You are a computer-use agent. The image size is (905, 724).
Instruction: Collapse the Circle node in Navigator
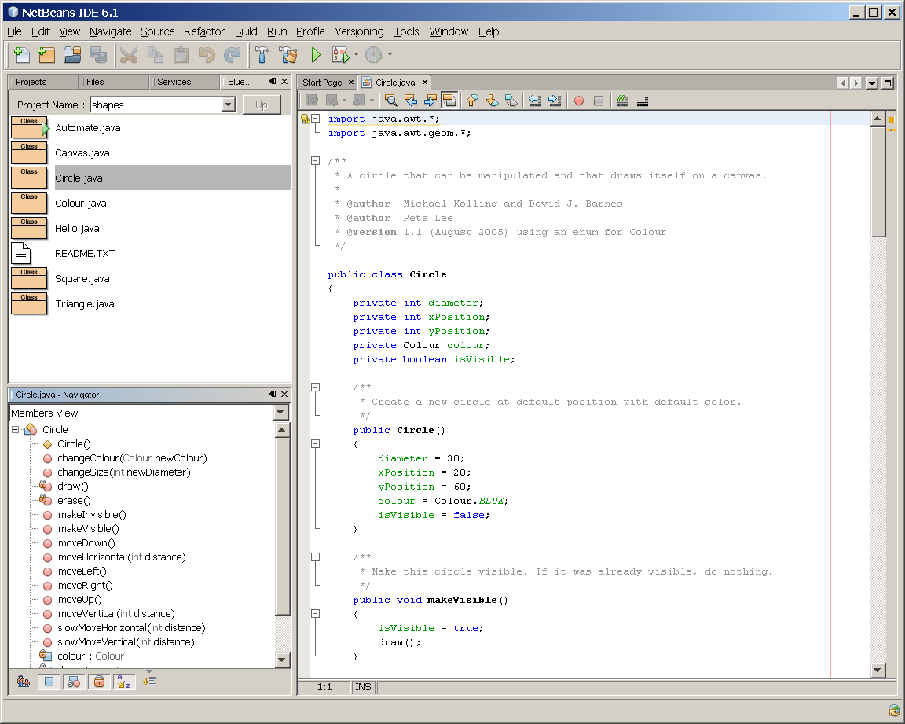point(15,430)
